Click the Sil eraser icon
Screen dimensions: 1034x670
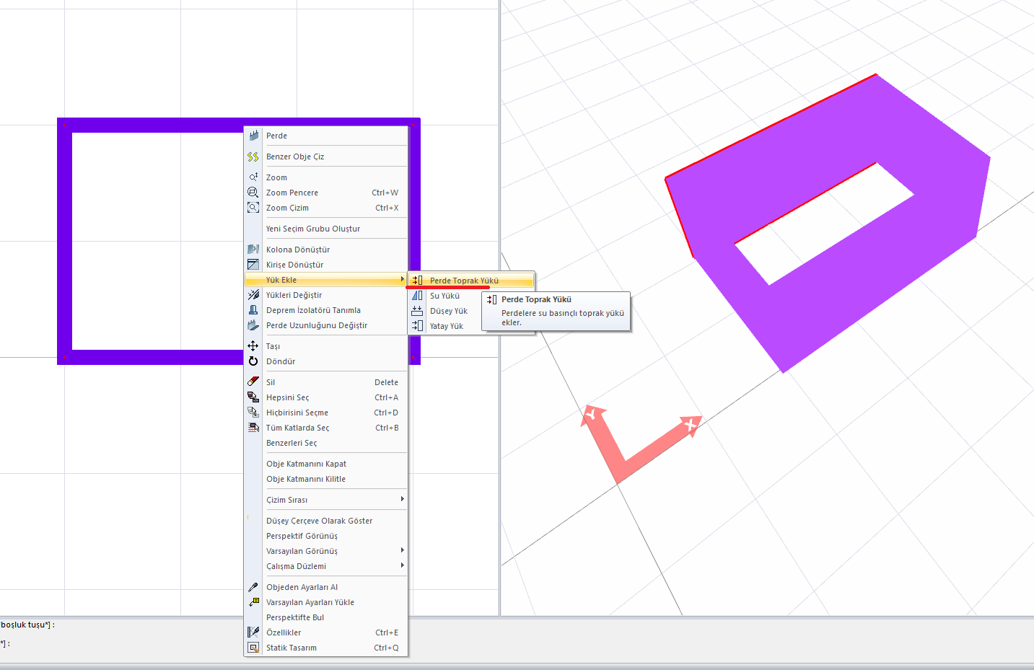pos(253,382)
